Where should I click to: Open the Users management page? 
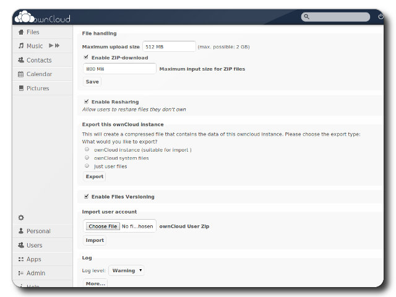click(34, 245)
